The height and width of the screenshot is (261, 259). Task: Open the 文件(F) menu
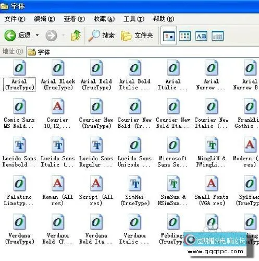point(15,19)
